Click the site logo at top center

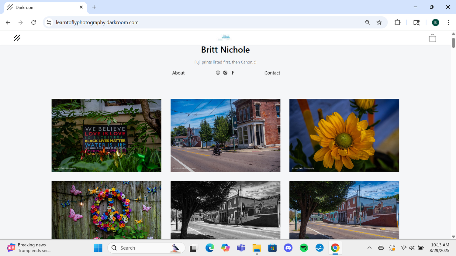click(x=225, y=38)
